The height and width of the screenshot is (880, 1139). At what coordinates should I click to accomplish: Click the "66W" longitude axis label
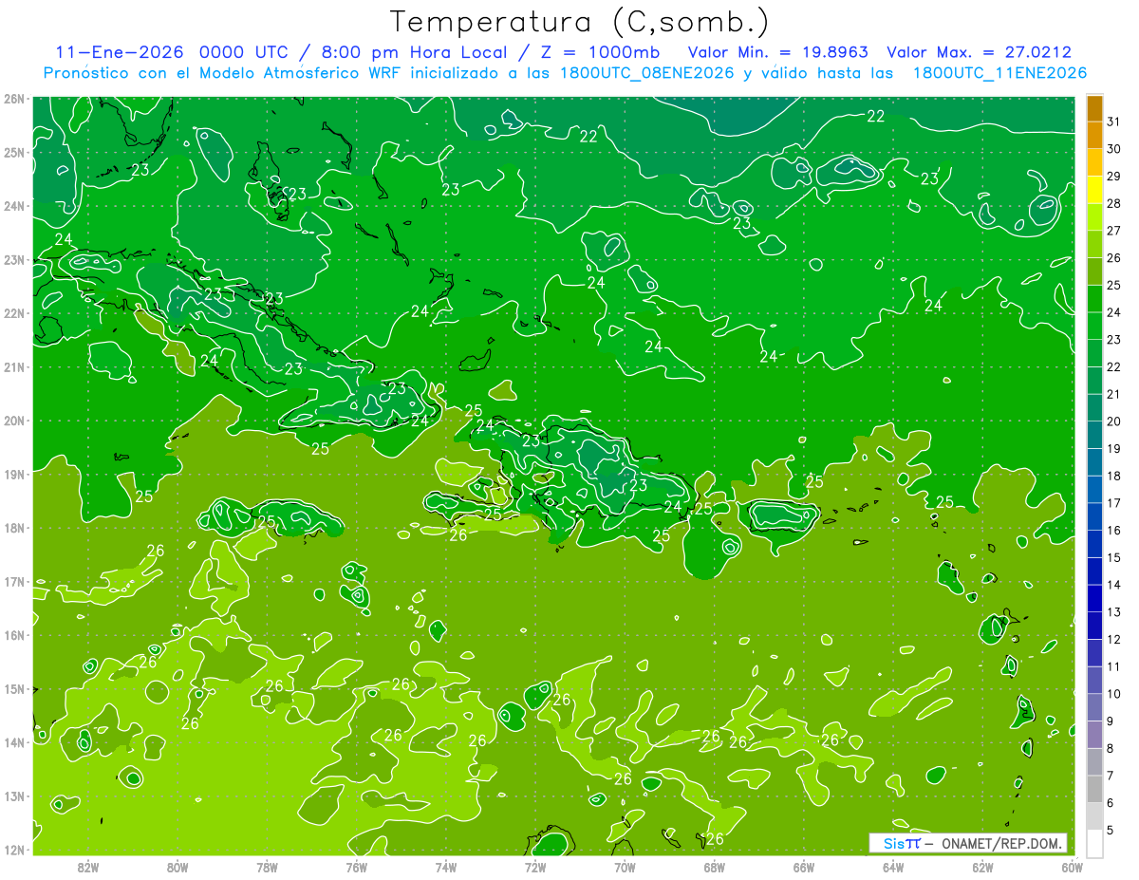804,867
